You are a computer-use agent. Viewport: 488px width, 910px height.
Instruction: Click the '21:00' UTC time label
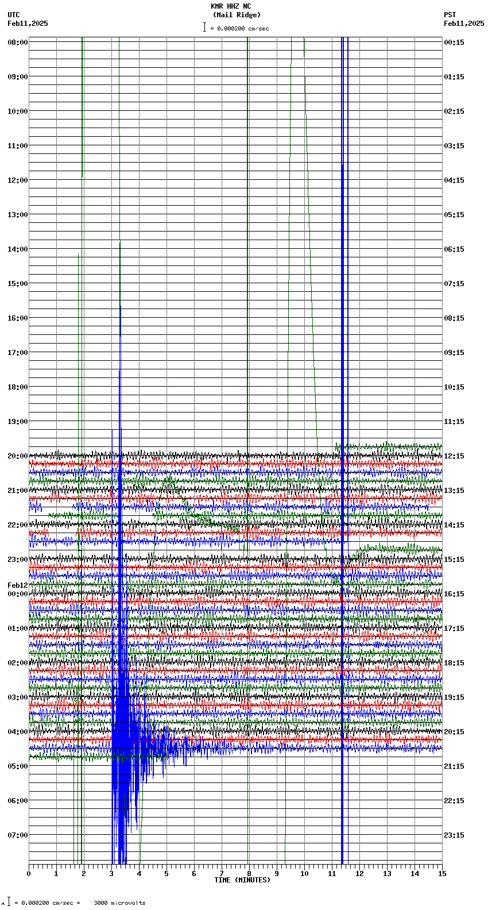pos(18,491)
